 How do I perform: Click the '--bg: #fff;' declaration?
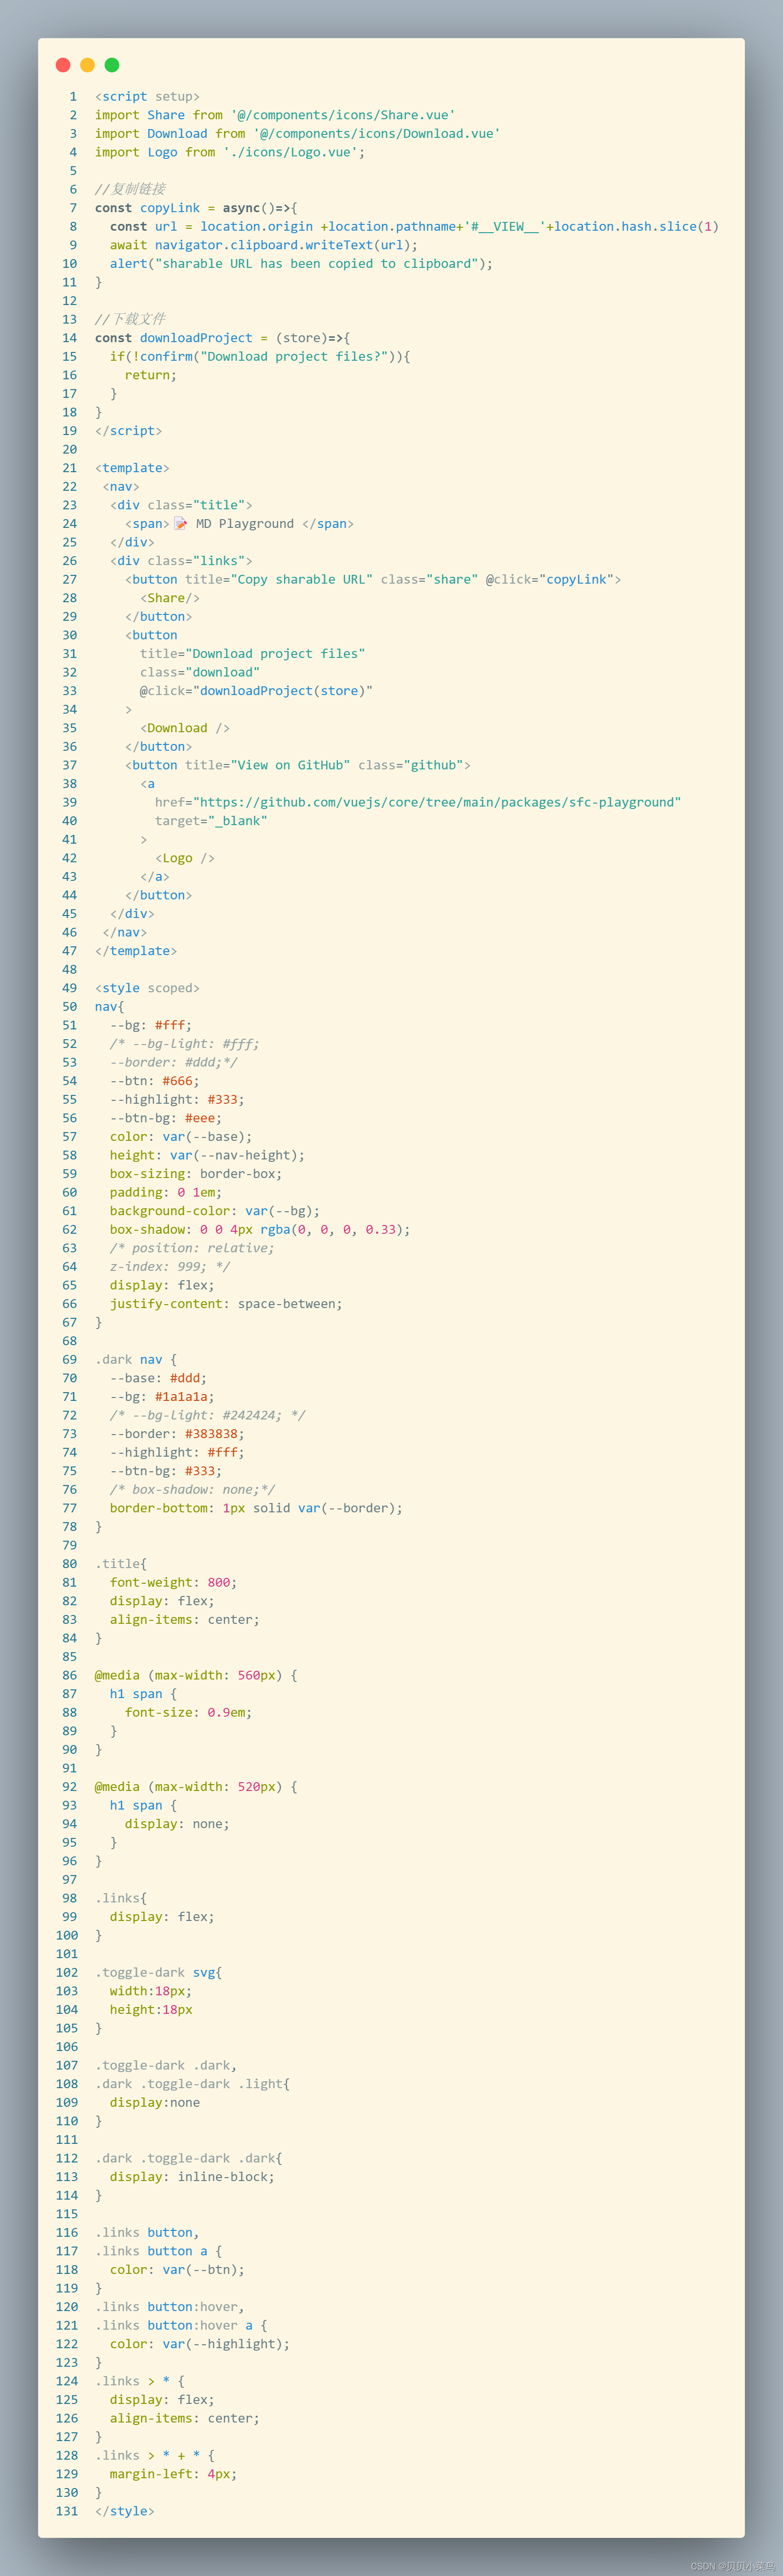(151, 1025)
